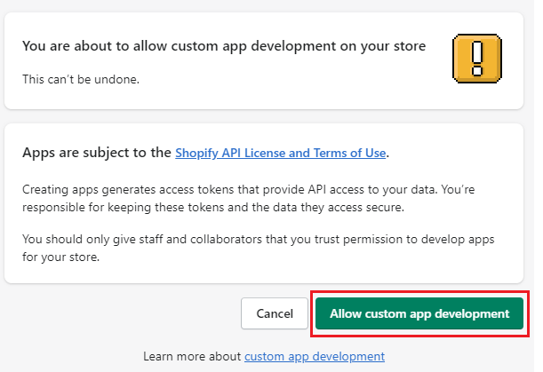Click the period after the Terms of Use link
Image resolution: width=543 pixels, height=372 pixels.
pyautogui.click(x=388, y=153)
